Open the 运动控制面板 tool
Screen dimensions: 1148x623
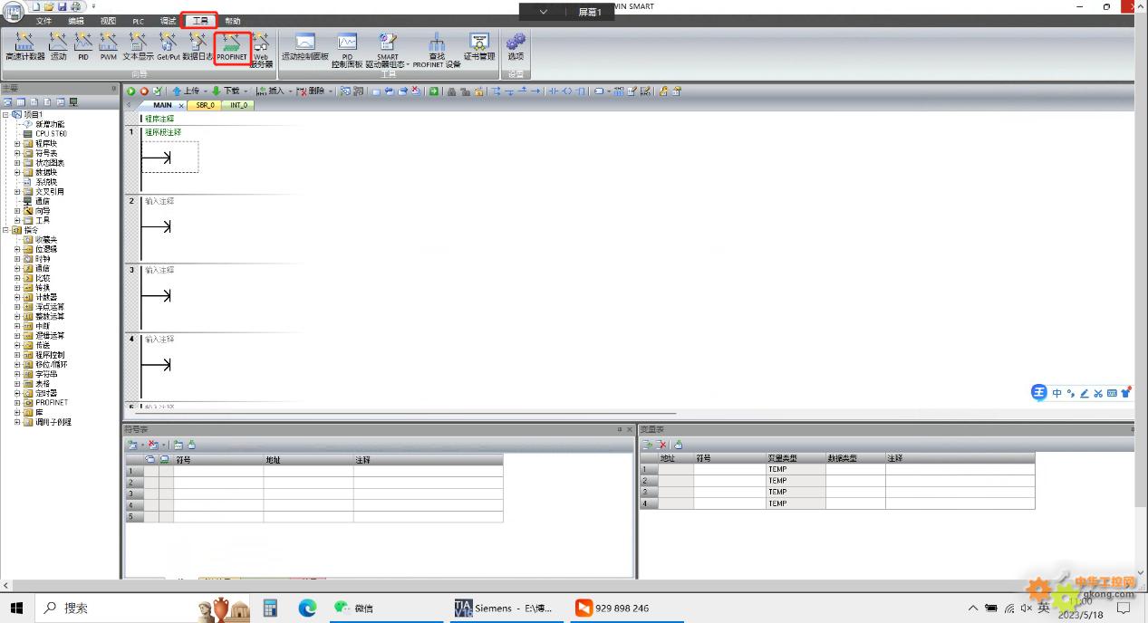(x=304, y=46)
